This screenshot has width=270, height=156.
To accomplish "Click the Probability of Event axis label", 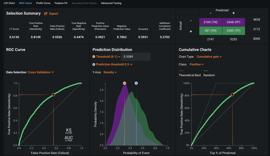I will pos(136,153).
